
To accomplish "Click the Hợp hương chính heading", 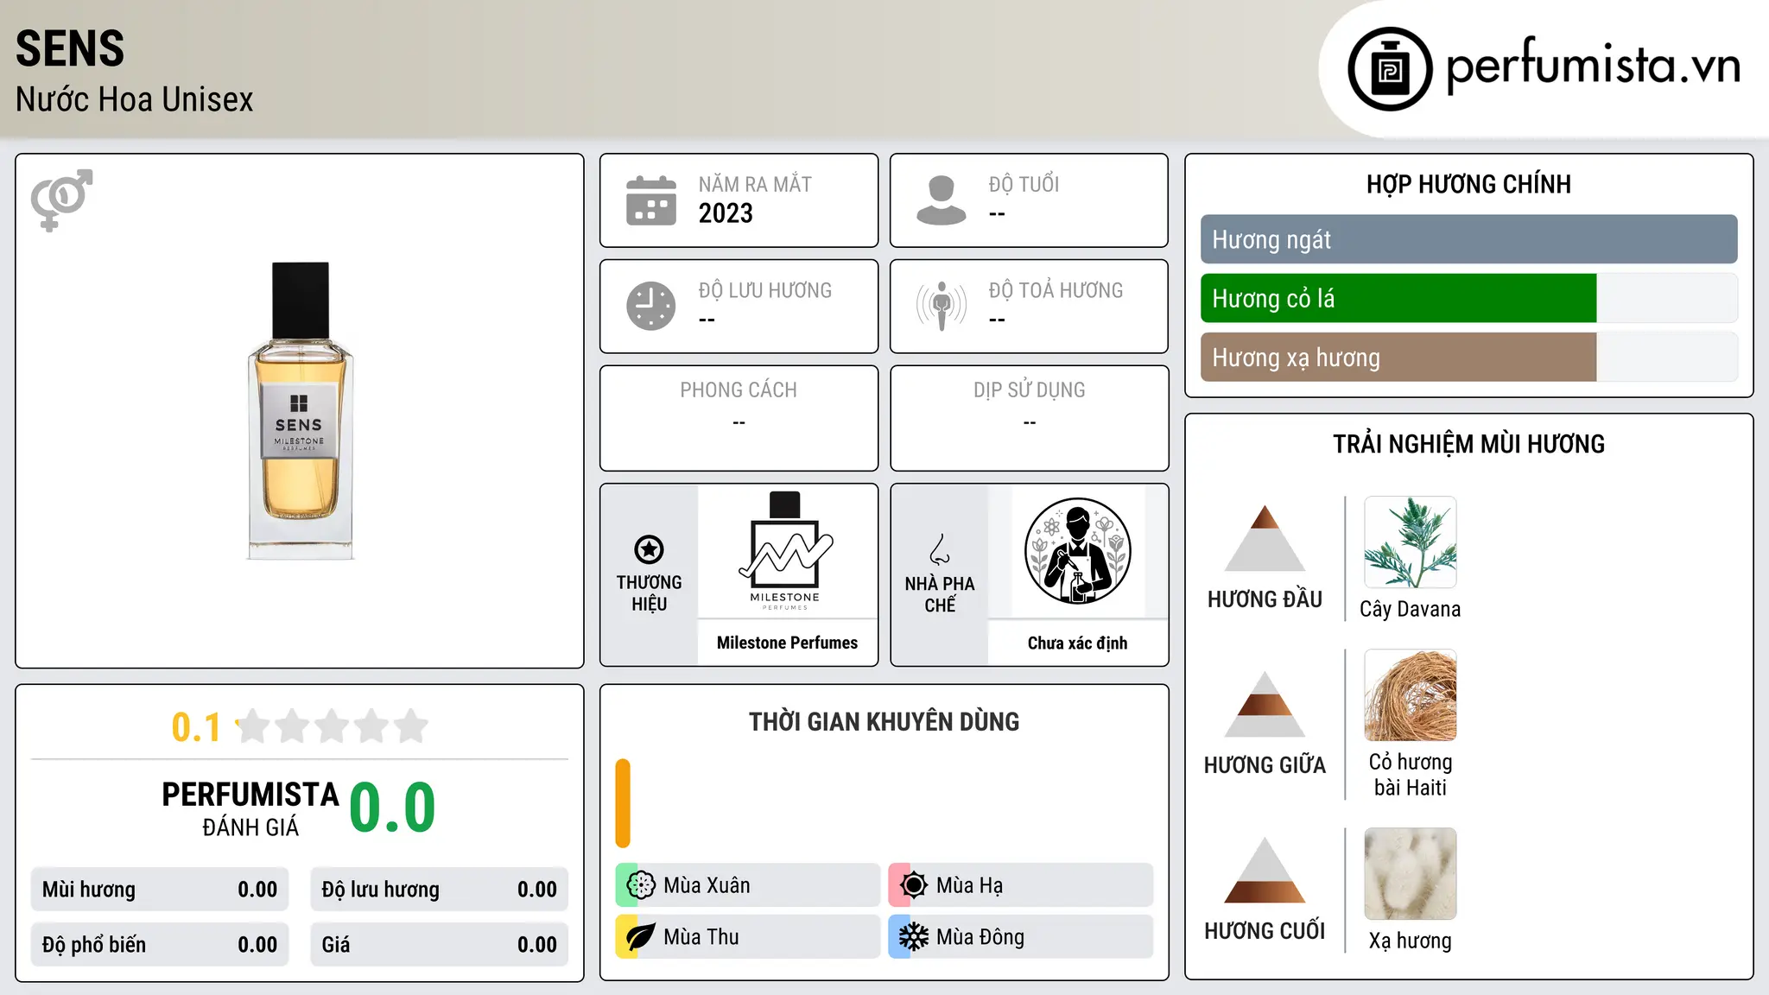I will click(1468, 184).
